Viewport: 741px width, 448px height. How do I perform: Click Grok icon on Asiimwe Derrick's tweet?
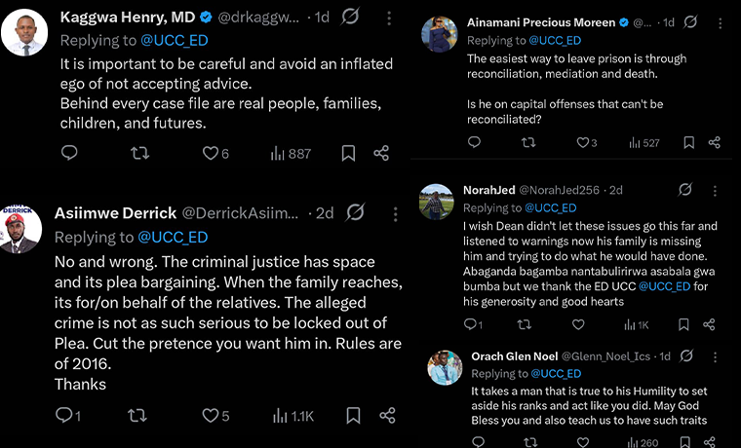[x=355, y=212]
